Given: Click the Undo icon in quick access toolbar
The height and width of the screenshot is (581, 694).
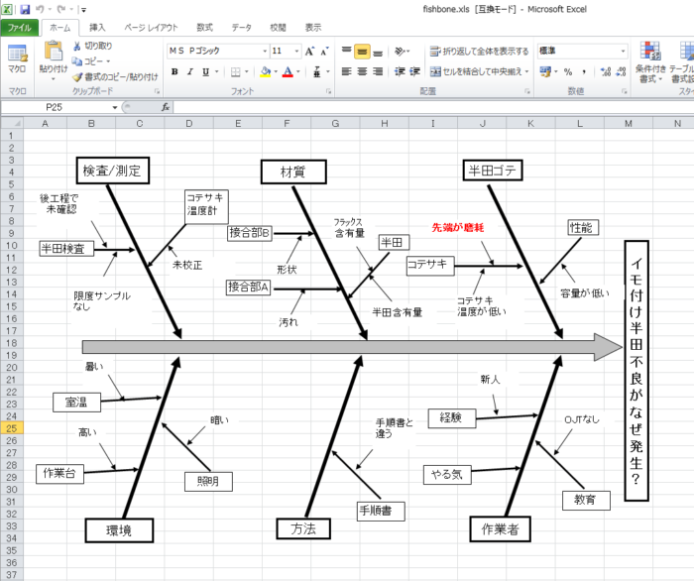Looking at the screenshot, I should click(40, 9).
